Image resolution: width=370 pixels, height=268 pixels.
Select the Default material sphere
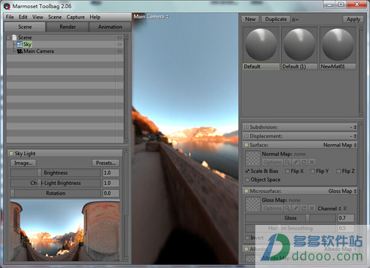pyautogui.click(x=261, y=44)
